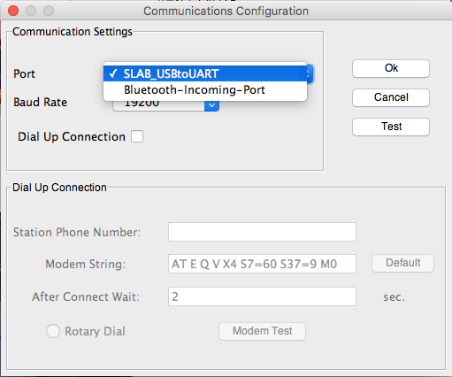Click the Cancel button
This screenshot has width=452, height=377.
[391, 97]
